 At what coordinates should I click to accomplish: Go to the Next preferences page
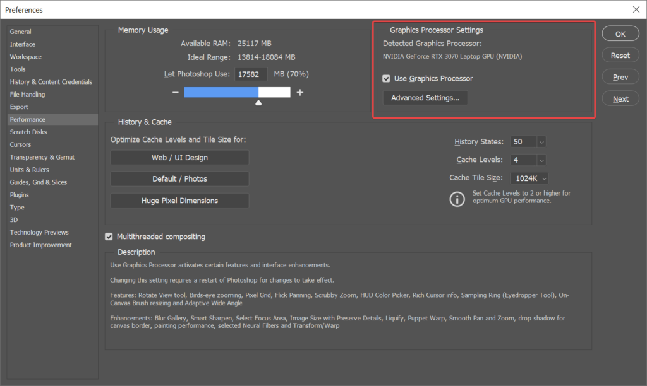pyautogui.click(x=620, y=98)
